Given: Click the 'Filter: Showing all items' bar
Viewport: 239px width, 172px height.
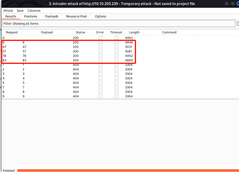Looking at the screenshot, I should 118,23.
